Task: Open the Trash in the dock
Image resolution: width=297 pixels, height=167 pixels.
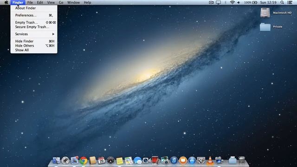Action: click(x=242, y=160)
